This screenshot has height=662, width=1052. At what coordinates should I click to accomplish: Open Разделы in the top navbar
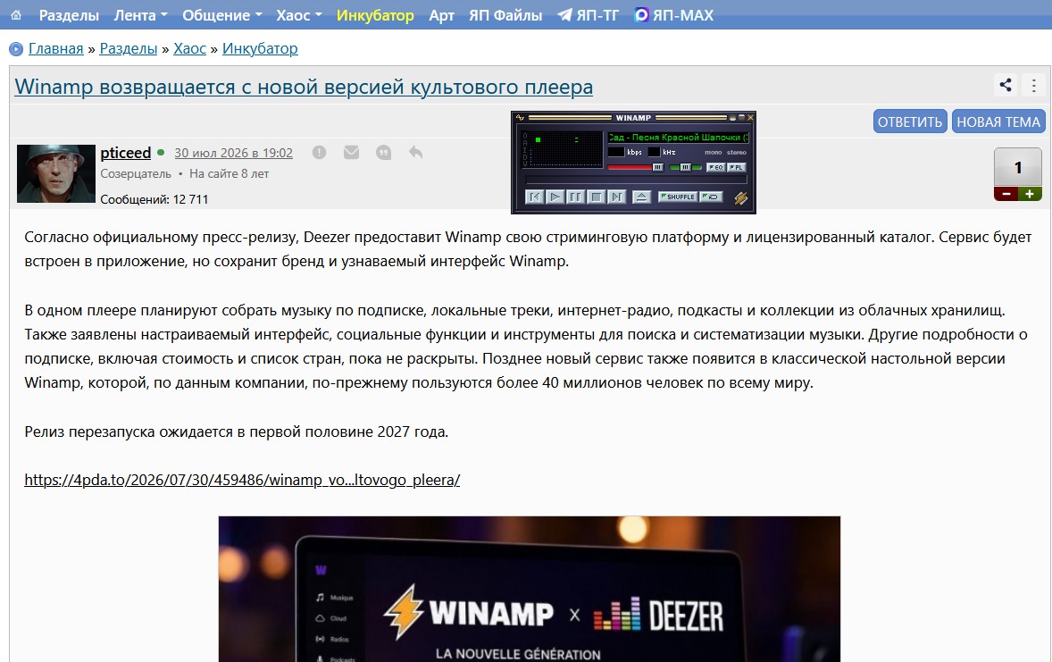tap(69, 15)
